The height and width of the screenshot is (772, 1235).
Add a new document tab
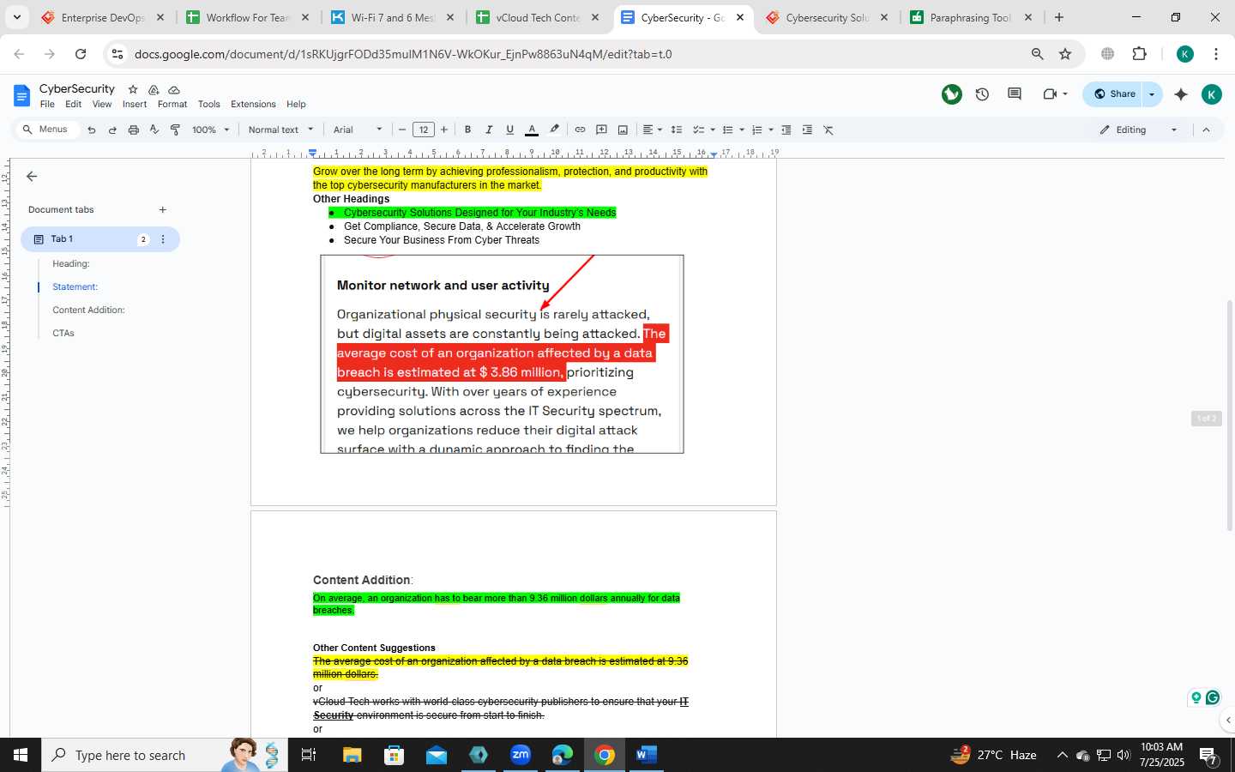(x=162, y=209)
